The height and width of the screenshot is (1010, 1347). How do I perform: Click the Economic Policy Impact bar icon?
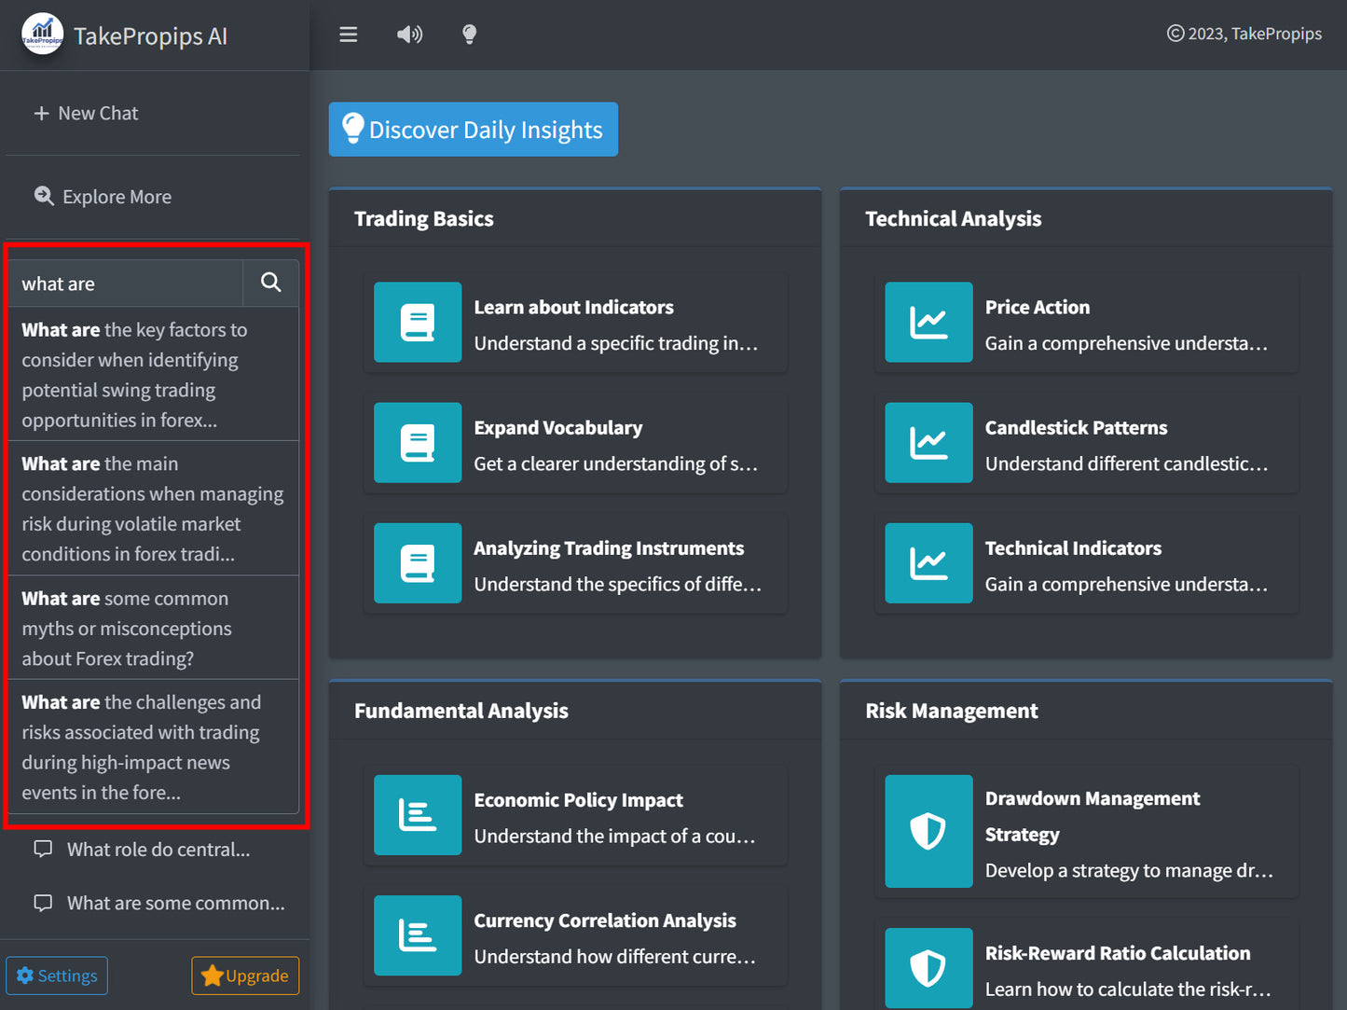click(x=418, y=814)
